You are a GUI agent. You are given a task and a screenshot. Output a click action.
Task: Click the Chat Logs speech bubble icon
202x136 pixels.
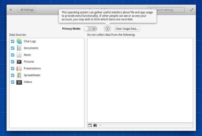click(x=19, y=41)
